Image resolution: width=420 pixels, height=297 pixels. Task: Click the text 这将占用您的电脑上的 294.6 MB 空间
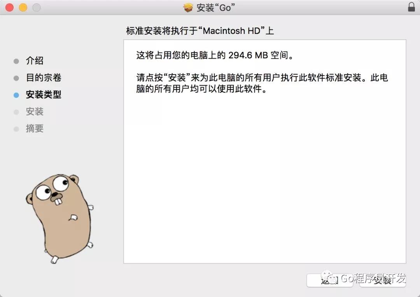[215, 55]
